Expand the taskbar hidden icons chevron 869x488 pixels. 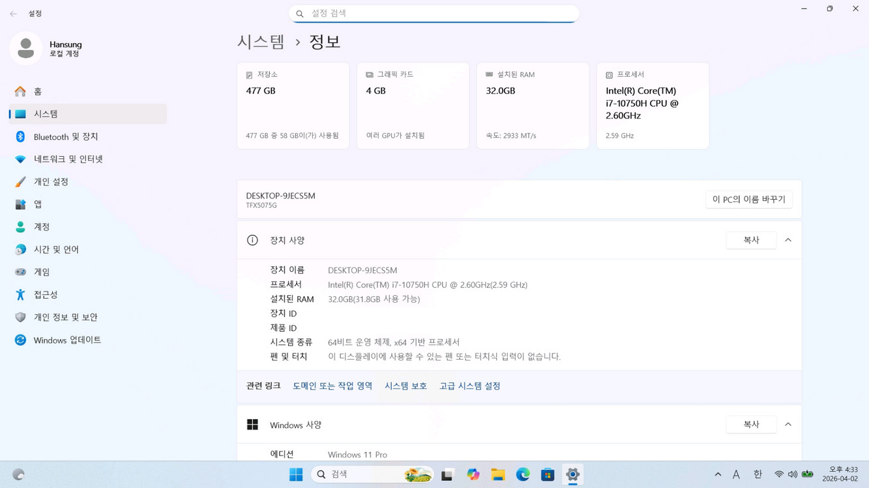[x=718, y=474]
